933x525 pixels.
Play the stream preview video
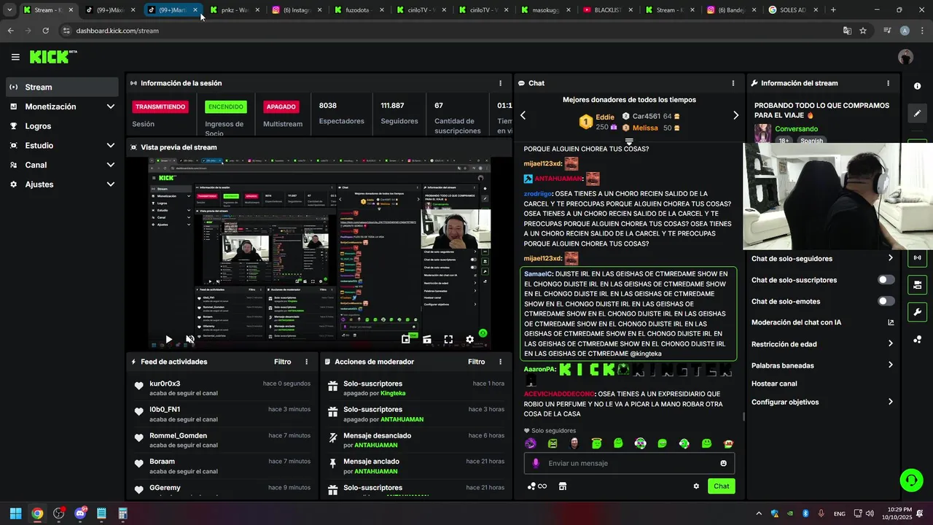point(168,339)
